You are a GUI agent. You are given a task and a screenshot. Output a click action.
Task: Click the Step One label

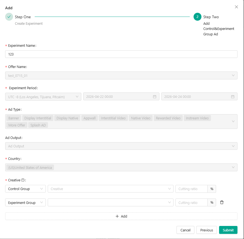point(23,17)
